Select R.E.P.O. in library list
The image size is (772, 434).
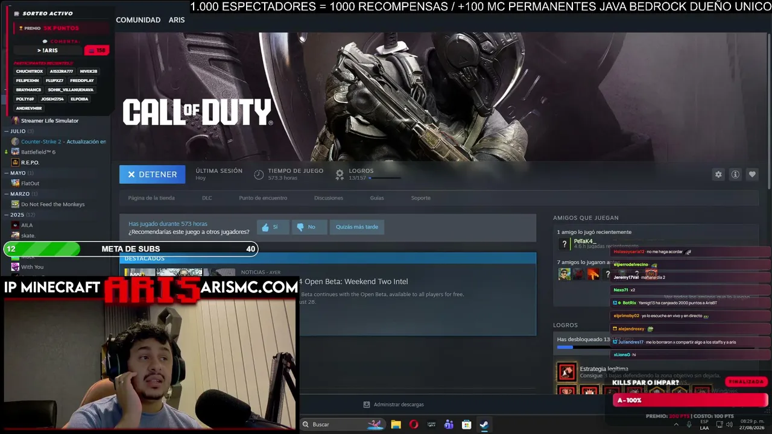(30, 162)
